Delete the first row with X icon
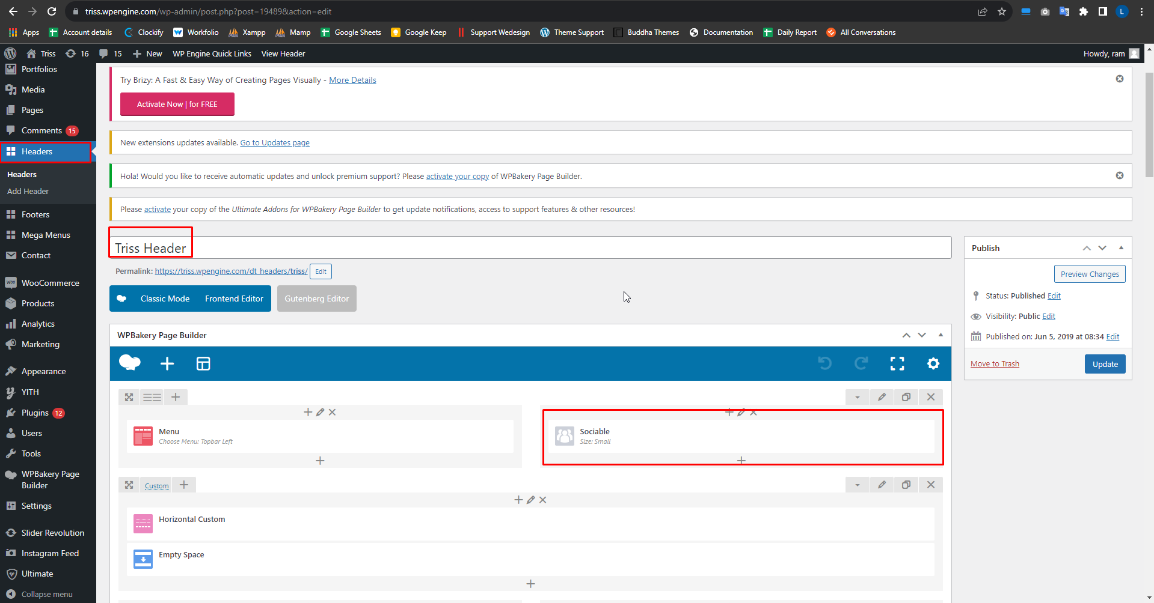Viewport: 1154px width, 603px height. click(x=931, y=397)
